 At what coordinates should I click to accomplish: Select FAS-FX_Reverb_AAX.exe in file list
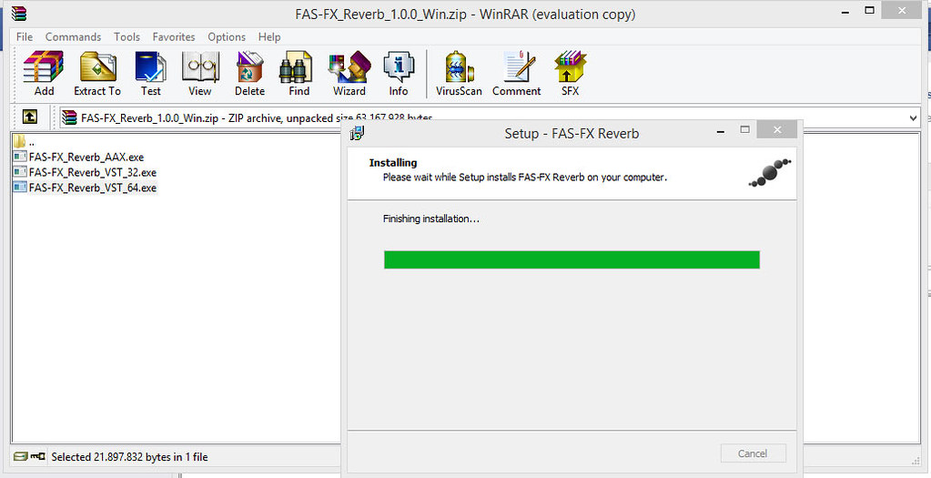[86, 157]
